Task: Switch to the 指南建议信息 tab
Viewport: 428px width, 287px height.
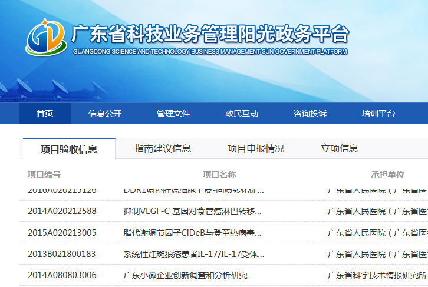Action: pyautogui.click(x=163, y=148)
